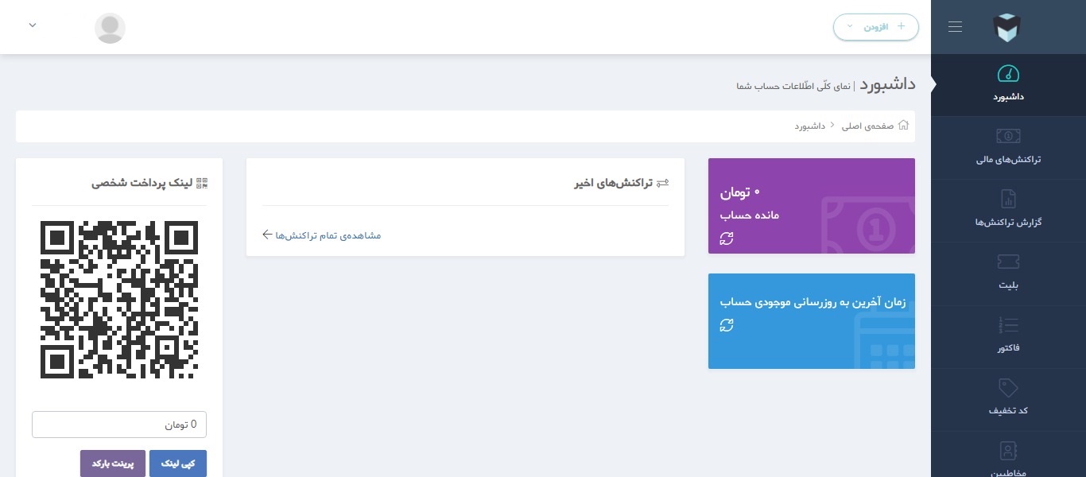Screen dimensions: 1086x477
Task: Click the list icon for فاکتور
Action: point(1008,324)
